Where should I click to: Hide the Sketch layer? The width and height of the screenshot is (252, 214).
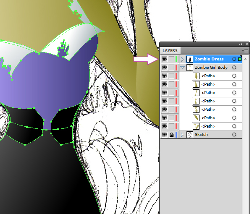click(x=164, y=135)
